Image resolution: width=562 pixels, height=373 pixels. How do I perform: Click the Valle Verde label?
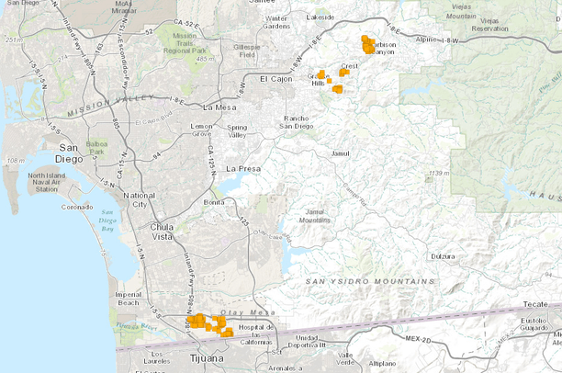[345, 358]
